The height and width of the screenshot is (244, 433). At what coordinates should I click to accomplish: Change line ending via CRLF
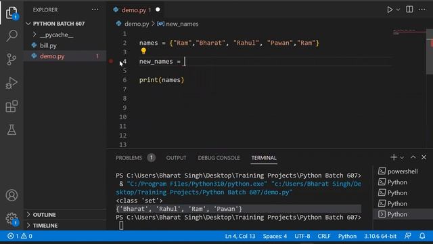coord(324,236)
